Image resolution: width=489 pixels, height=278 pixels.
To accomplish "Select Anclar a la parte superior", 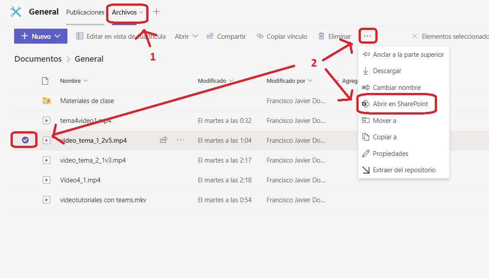I will [x=404, y=55].
